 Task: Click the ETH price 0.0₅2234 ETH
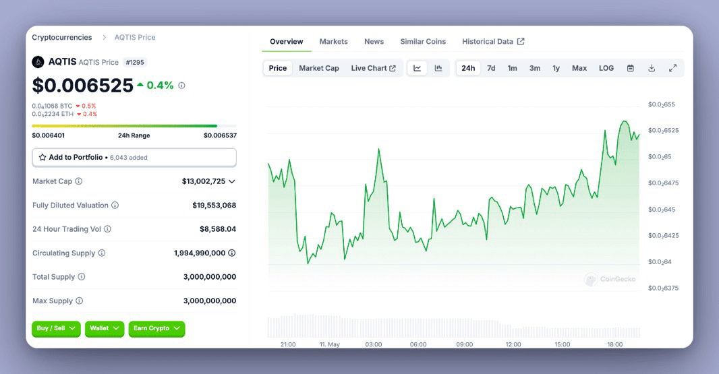[53, 114]
